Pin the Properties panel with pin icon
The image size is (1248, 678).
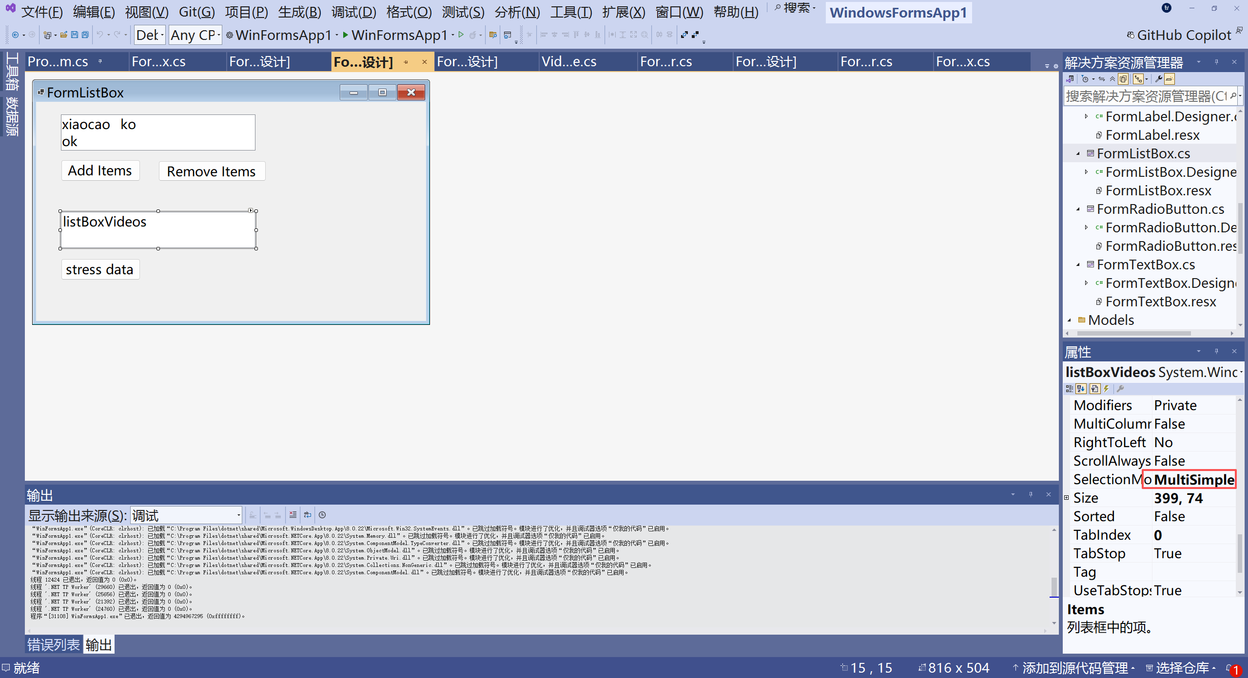[1216, 351]
